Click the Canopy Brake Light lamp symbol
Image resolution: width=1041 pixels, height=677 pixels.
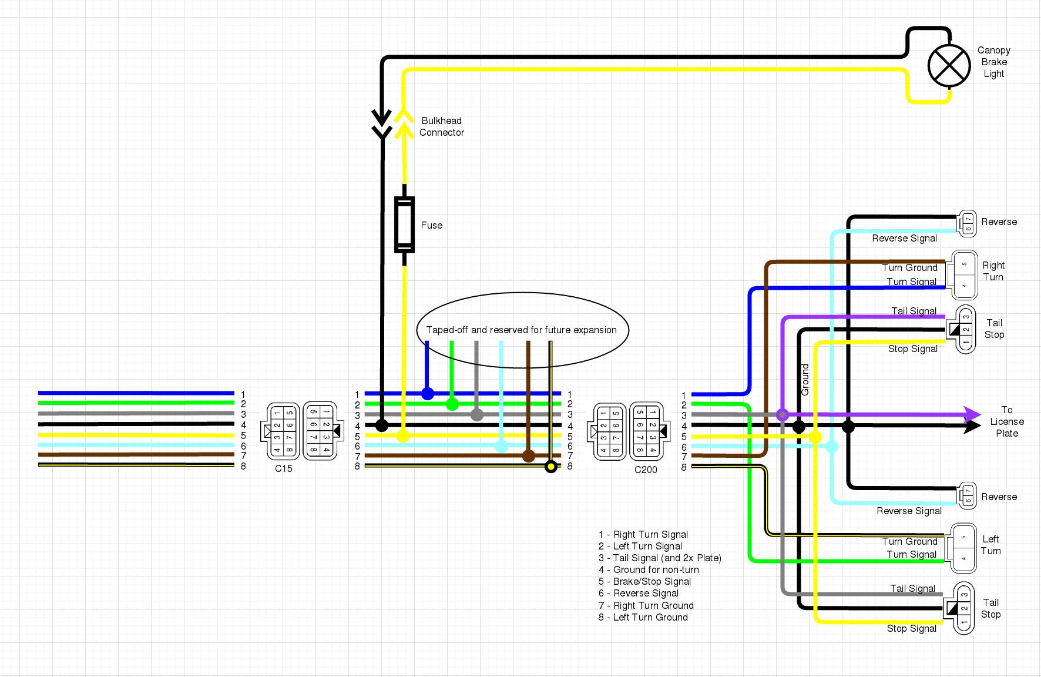949,65
